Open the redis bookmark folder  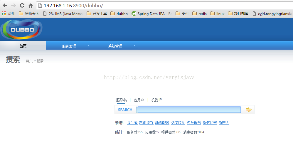tap(200, 14)
